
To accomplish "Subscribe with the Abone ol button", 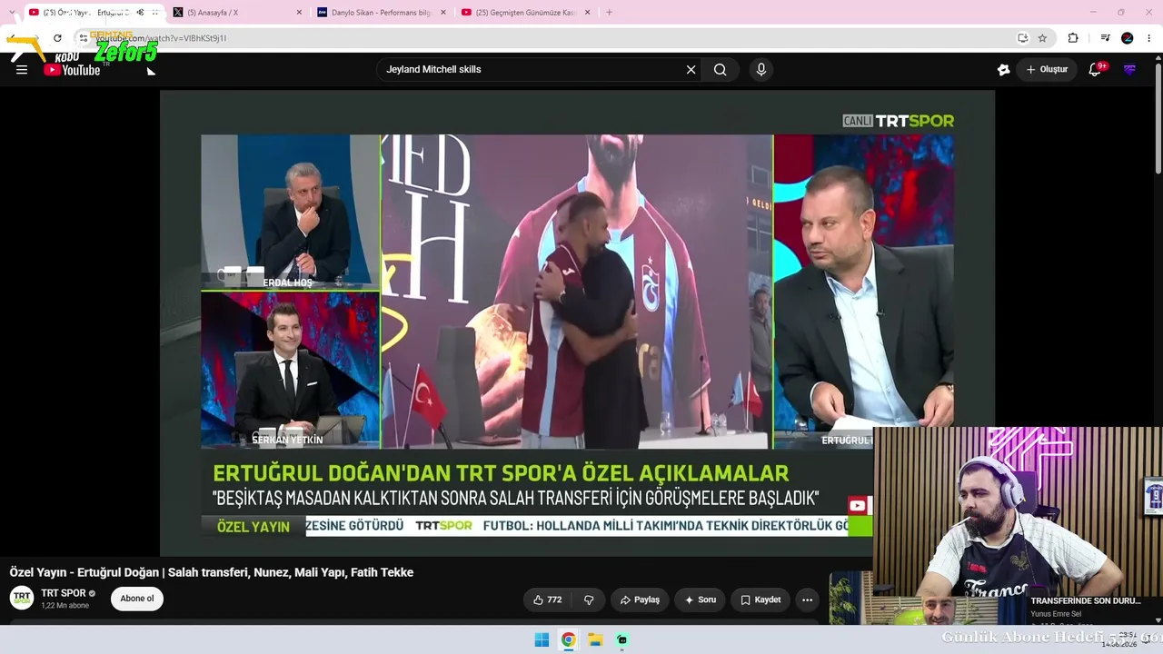I will tap(137, 599).
